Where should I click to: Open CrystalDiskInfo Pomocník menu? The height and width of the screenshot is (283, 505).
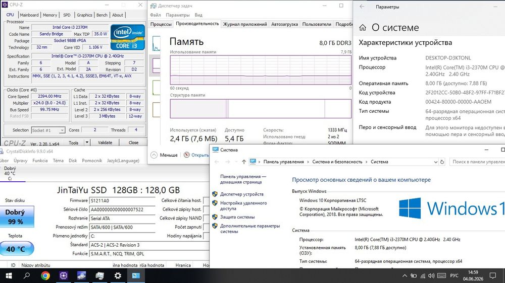[92, 160]
